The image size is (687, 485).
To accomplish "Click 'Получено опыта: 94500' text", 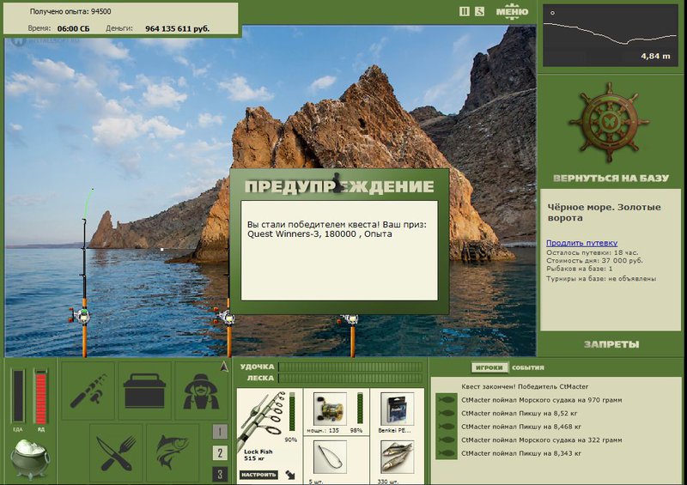I will pos(70,11).
